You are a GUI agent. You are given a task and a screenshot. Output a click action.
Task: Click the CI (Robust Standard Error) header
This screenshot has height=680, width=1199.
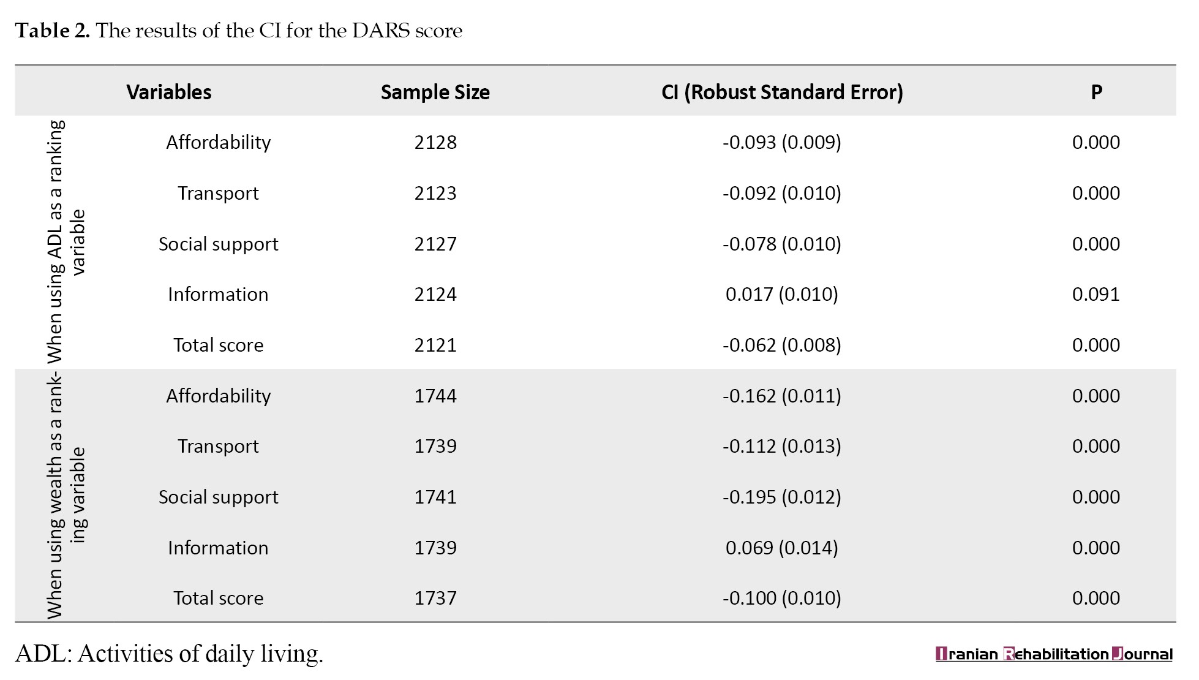pos(782,92)
